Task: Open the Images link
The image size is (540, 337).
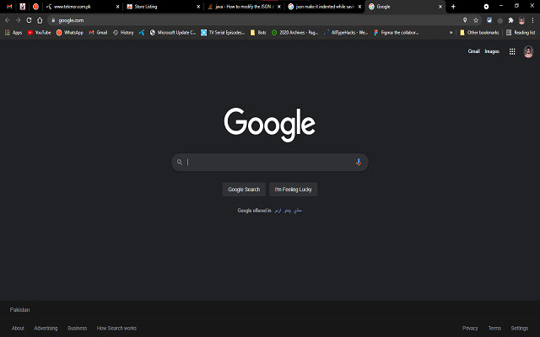Action: coord(492,51)
